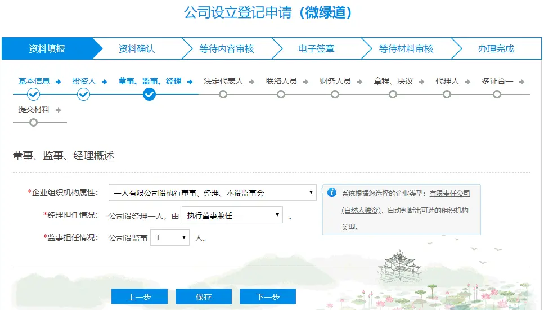The image size is (544, 310).
Task: Click the 经理担任情况 field label
Action: (x=70, y=215)
